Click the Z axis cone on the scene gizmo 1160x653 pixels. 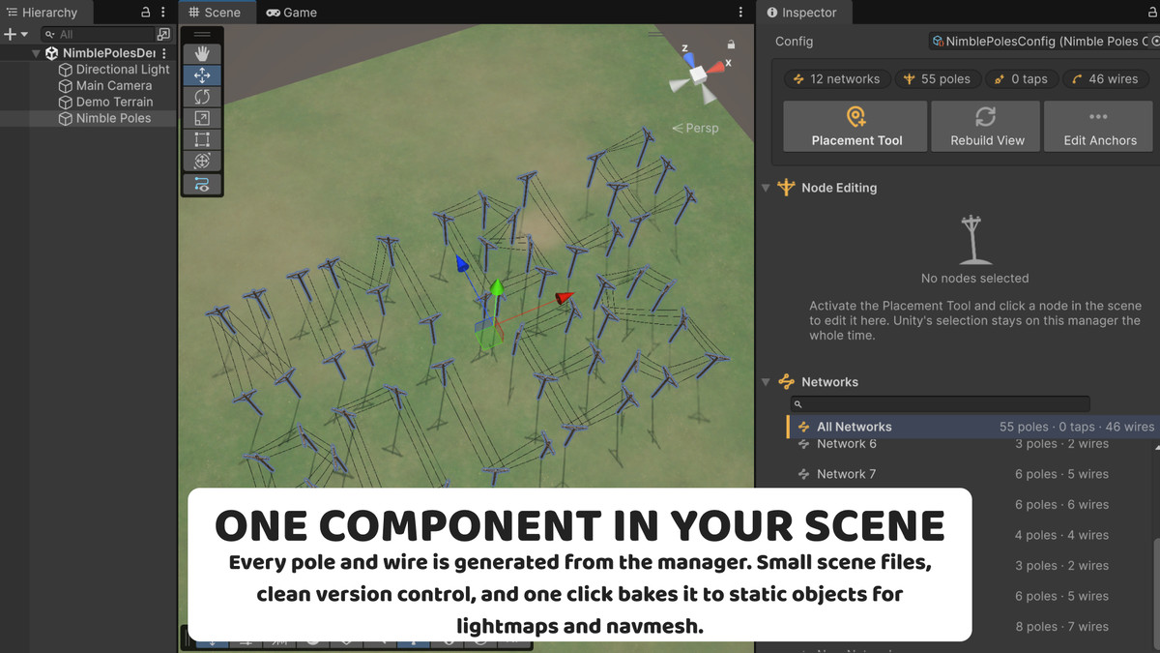(688, 60)
